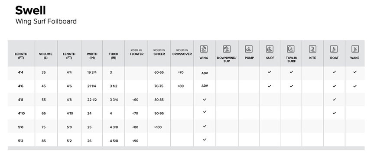Click the Swell title text

click(30, 10)
